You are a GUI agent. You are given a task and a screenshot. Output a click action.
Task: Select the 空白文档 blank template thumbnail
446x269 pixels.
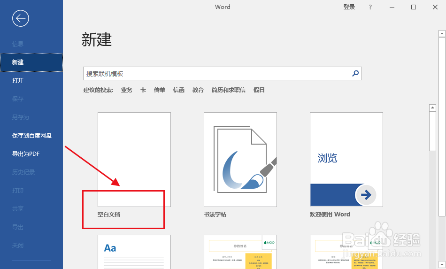coord(134,160)
